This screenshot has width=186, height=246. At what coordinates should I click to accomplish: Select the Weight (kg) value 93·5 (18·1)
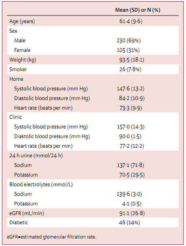pyautogui.click(x=132, y=60)
